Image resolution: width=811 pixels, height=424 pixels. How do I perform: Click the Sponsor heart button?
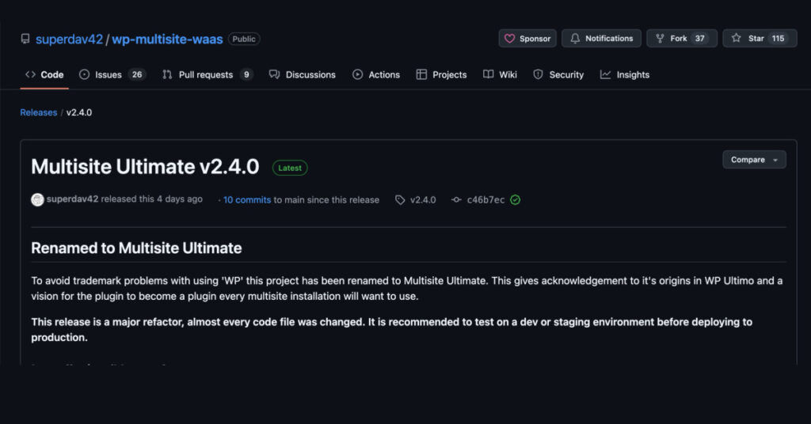click(x=527, y=39)
